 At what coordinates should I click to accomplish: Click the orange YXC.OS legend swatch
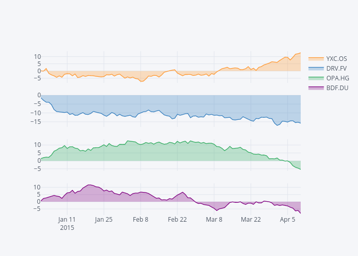click(316, 58)
